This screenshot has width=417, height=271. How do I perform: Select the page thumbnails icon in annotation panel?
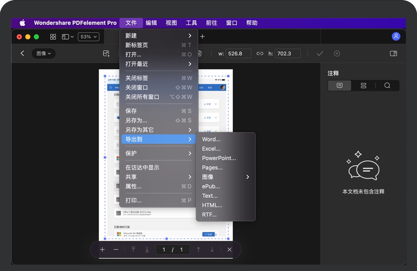pos(364,85)
